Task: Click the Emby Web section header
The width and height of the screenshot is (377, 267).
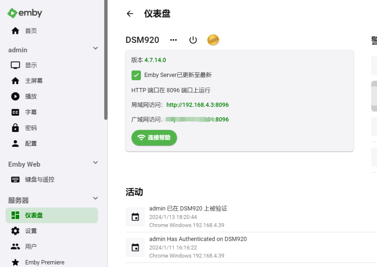Action: point(24,164)
